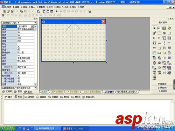Select the Checkbox component icon
This screenshot has height=131, width=175.
click(x=154, y=38)
